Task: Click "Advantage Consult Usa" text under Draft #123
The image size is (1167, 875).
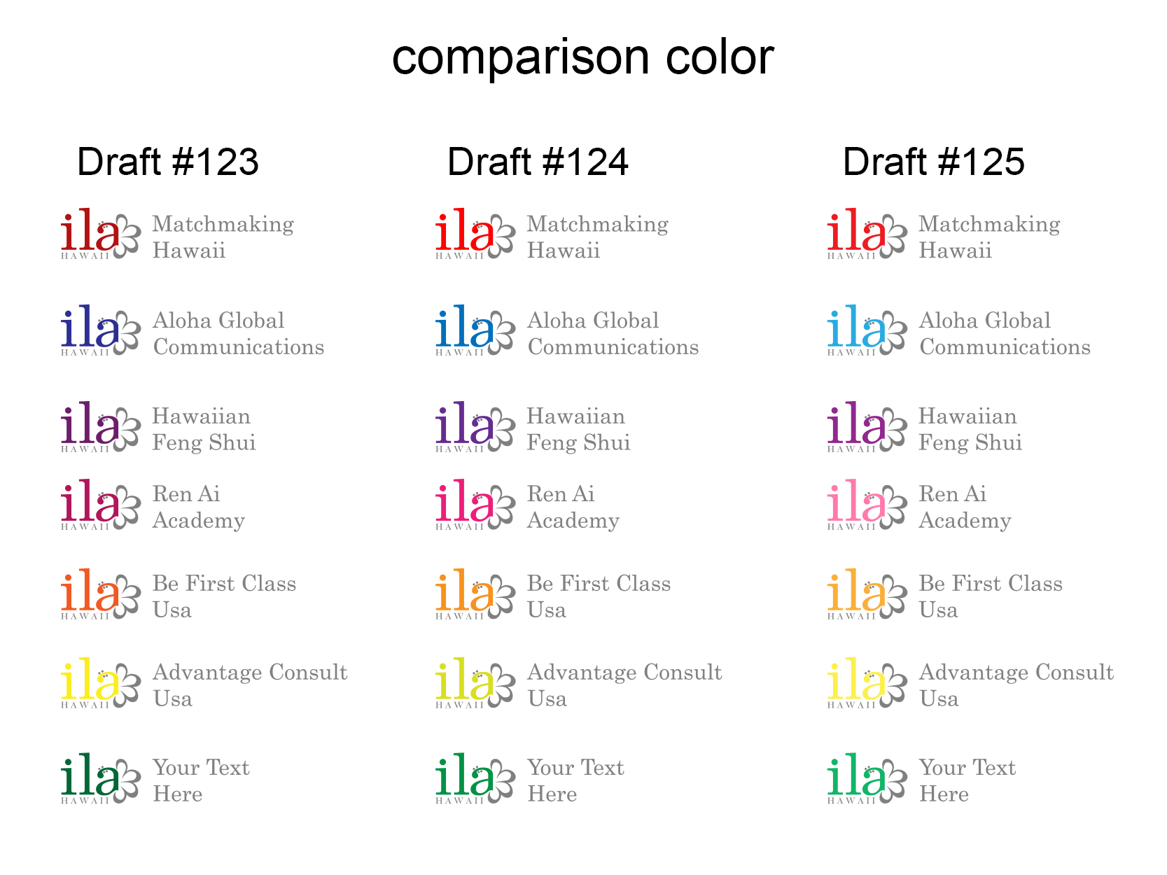Action: [x=250, y=686]
